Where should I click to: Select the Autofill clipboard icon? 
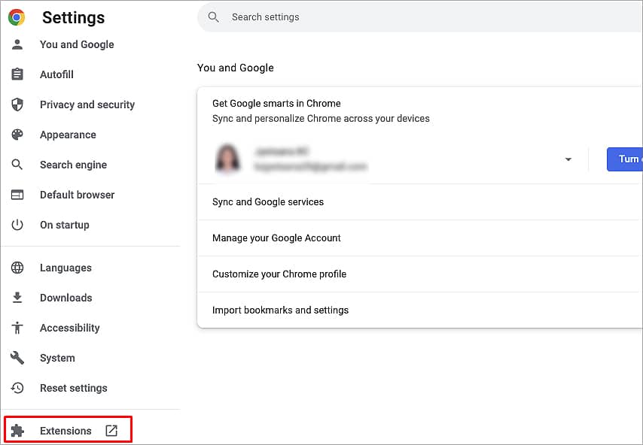(x=17, y=74)
